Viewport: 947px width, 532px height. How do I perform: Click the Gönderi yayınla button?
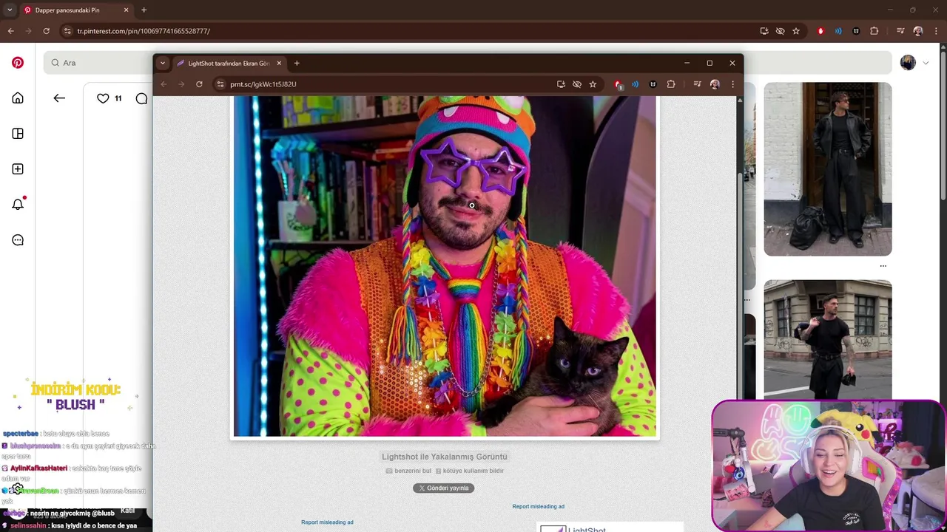[x=444, y=488]
